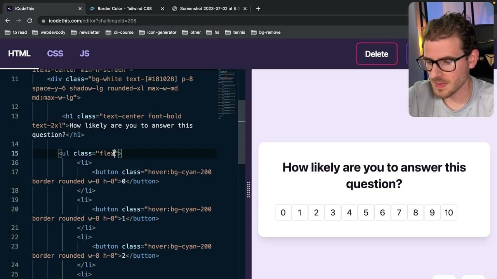Close the iCodeThis browser tab
Screen dimensions: 497x279
[80, 9]
